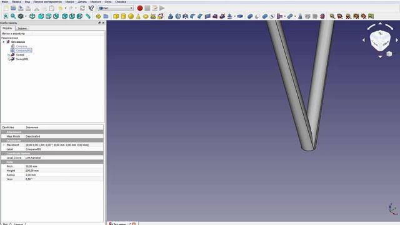Open the Create Primitives dialog icon
The width and height of the screenshot is (400, 225).
pos(153,16)
